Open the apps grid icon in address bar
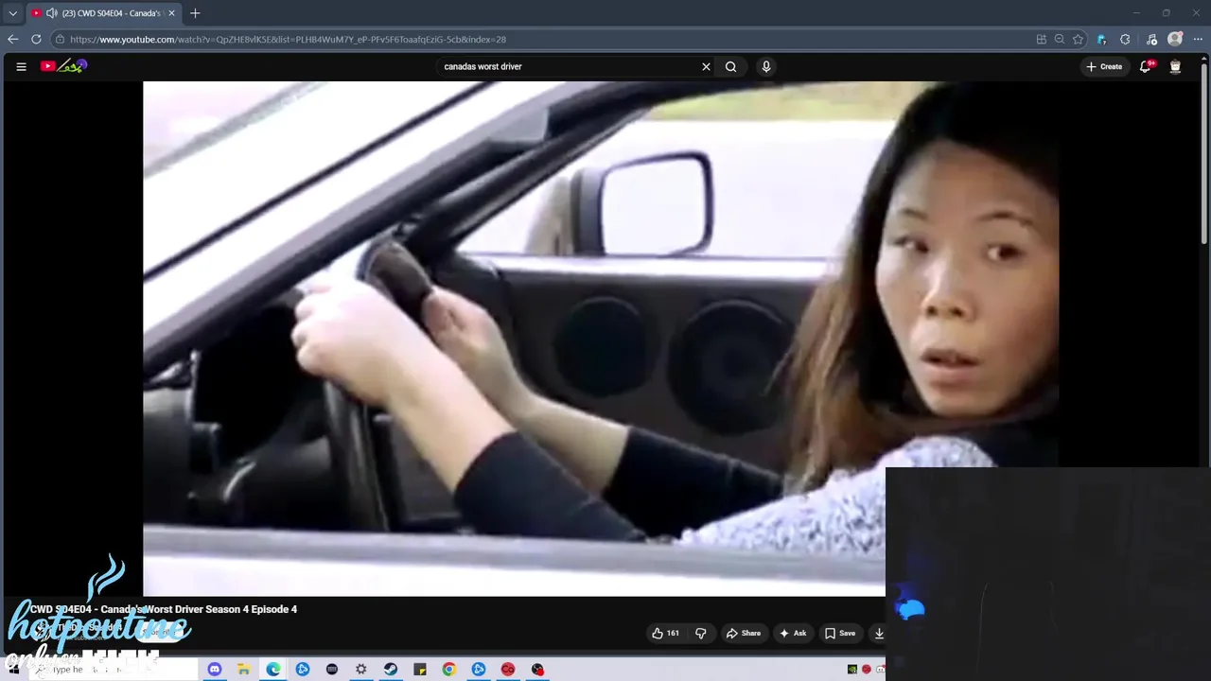 coord(1042,39)
